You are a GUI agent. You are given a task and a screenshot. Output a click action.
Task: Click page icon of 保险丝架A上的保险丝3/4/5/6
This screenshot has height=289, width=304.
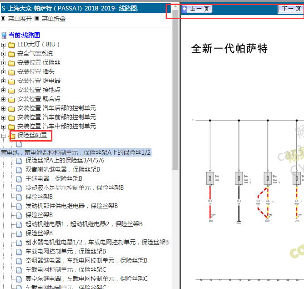pyautogui.click(x=19, y=161)
